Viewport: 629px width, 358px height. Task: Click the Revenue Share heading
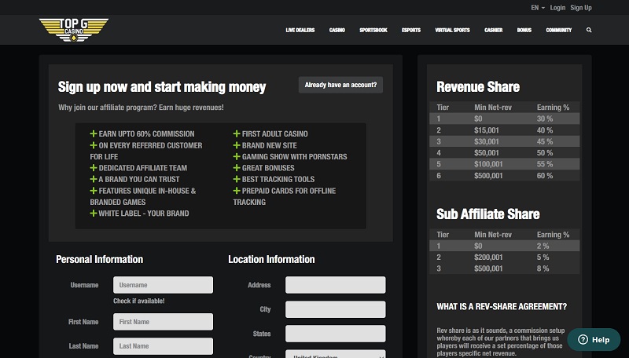(x=478, y=87)
